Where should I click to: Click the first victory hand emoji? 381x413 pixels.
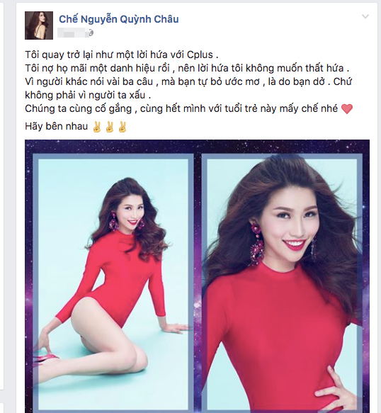coord(97,127)
